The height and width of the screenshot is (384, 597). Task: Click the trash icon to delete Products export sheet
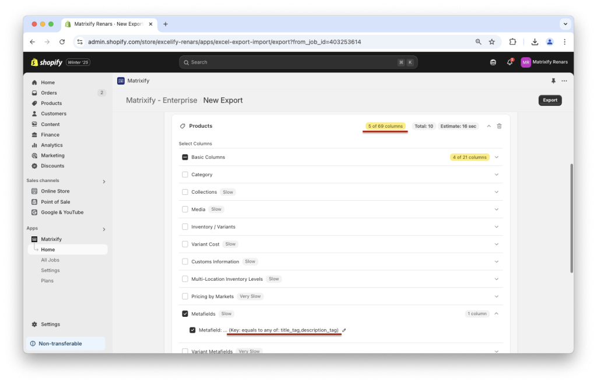pos(499,125)
